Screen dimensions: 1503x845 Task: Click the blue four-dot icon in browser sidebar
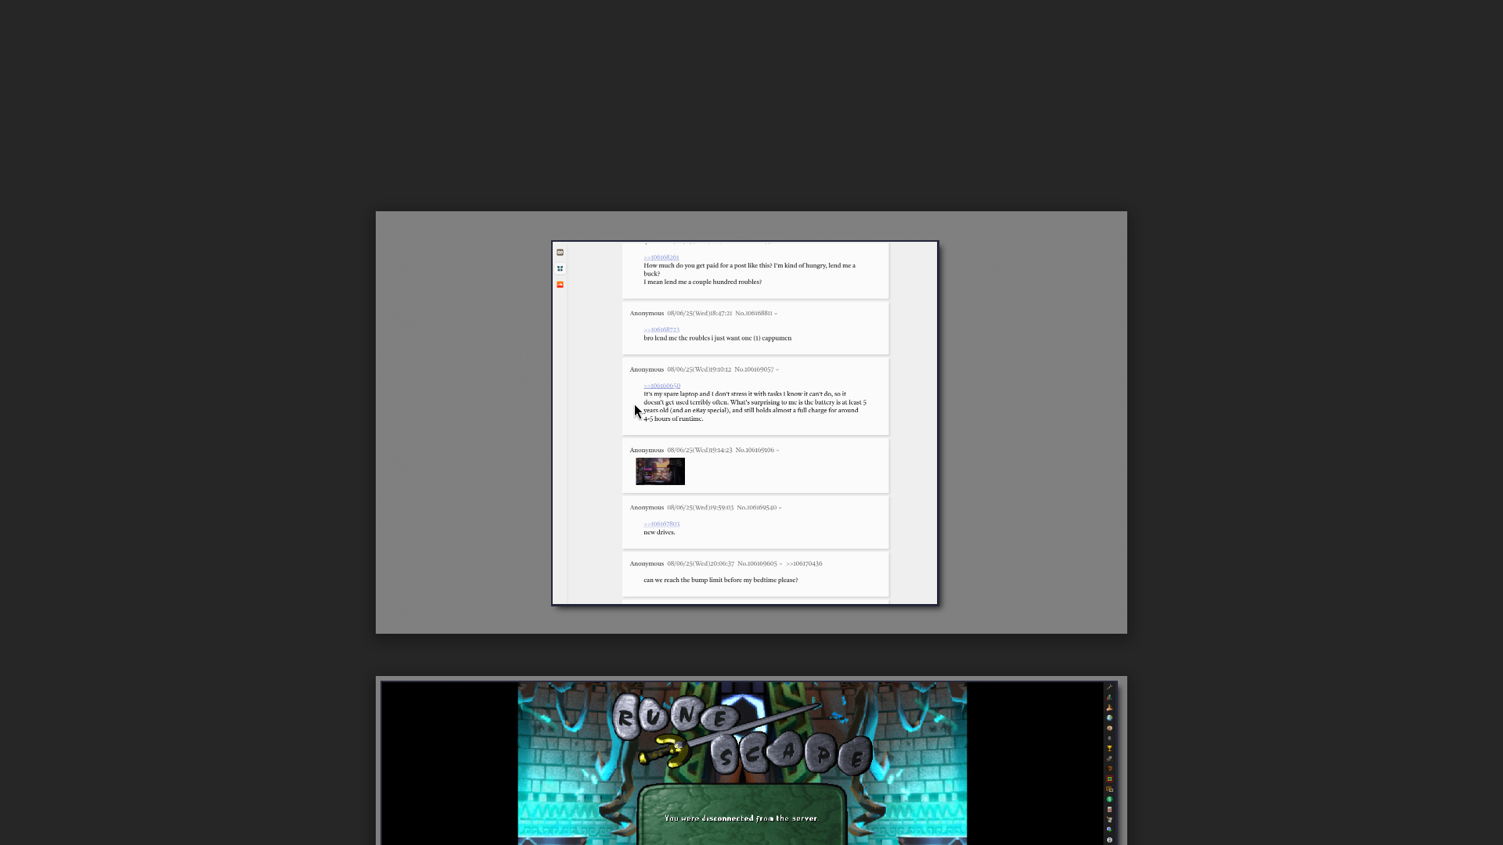click(560, 268)
